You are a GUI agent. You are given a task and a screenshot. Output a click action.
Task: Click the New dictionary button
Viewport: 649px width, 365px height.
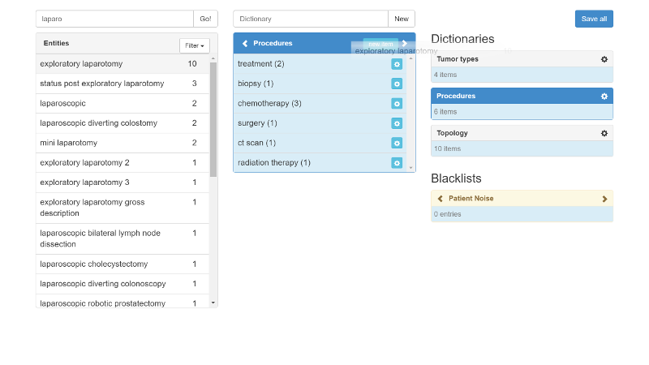point(401,19)
